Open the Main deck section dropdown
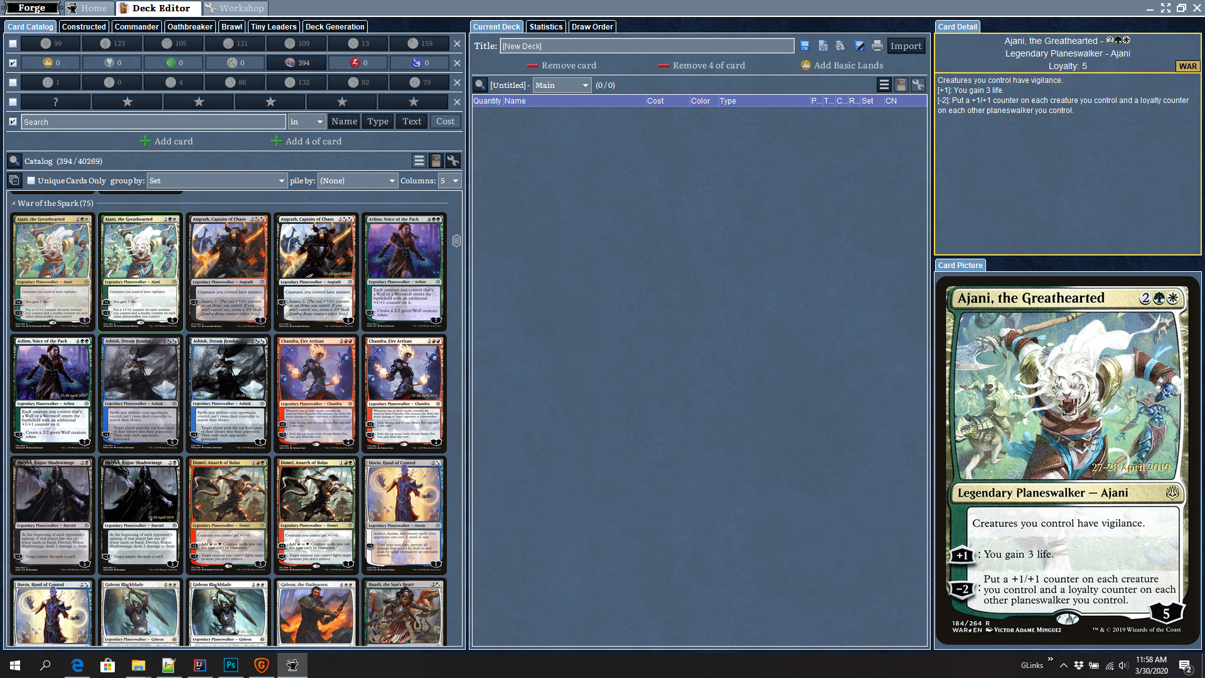 [562, 85]
